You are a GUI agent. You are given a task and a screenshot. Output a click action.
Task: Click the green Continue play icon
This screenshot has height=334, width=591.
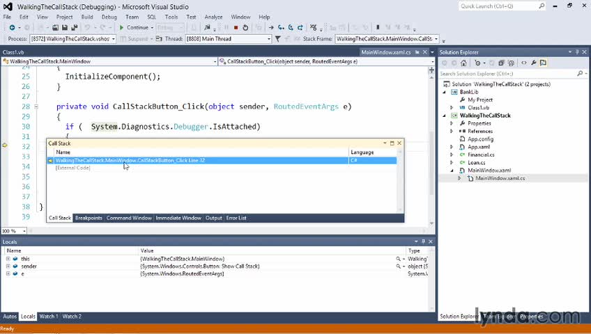(121, 27)
